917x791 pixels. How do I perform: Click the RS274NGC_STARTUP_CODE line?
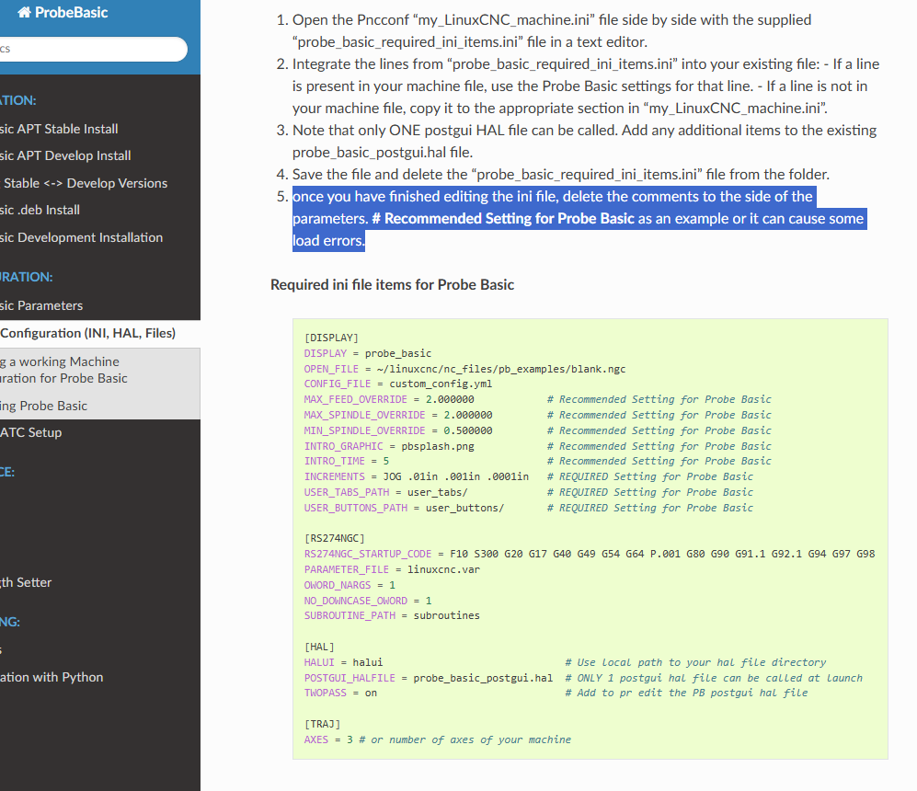pos(590,554)
